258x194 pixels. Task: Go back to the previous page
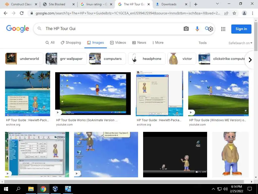click(6, 13)
